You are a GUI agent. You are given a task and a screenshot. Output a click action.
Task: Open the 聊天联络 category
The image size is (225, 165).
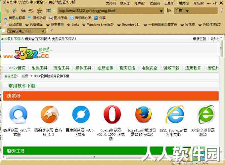tap(127, 68)
